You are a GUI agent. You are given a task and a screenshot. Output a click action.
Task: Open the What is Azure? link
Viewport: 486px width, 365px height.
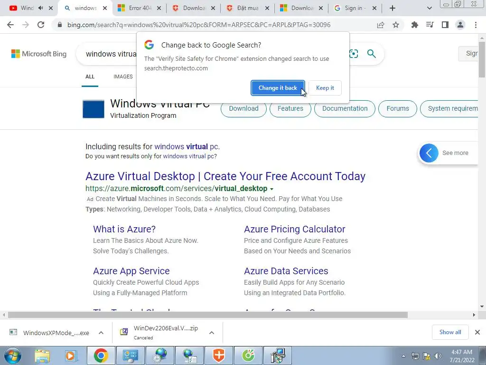coord(124,229)
